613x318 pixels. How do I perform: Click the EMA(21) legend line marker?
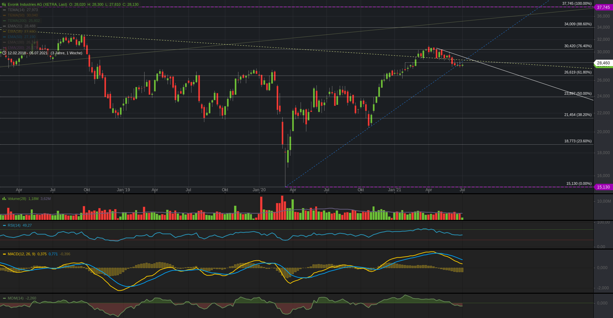click(x=4, y=26)
